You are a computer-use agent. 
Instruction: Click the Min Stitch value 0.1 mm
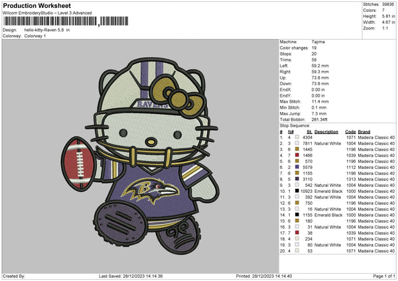click(x=319, y=107)
